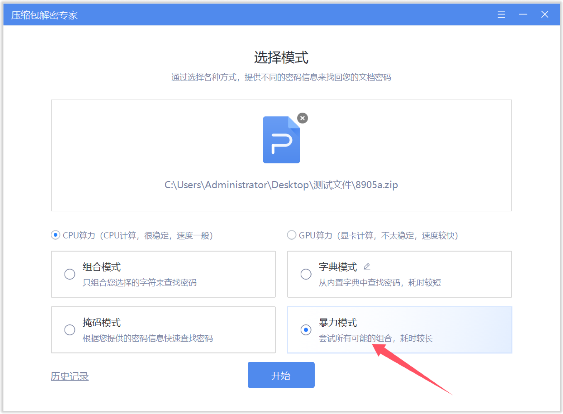The height and width of the screenshot is (414, 563).
Task: Click the 掩码模式 title text
Action: pos(101,323)
